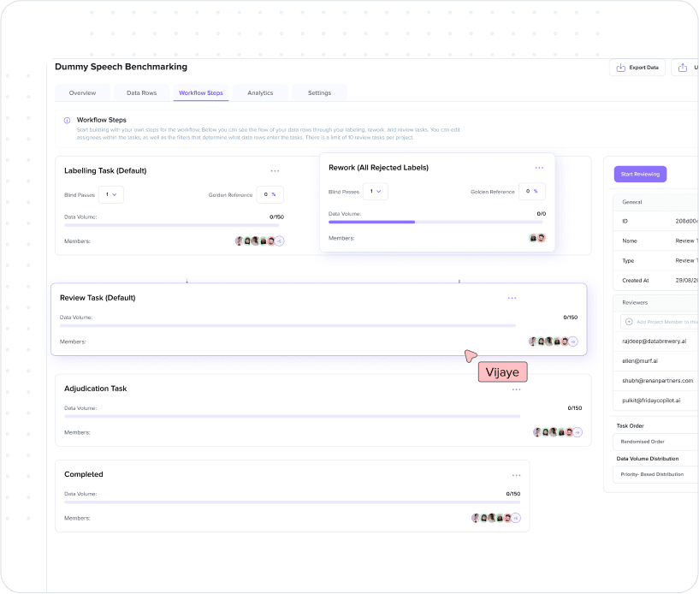Image resolution: width=699 pixels, height=594 pixels.
Task: Open Rework card three-dot options menu
Action: pos(539,168)
